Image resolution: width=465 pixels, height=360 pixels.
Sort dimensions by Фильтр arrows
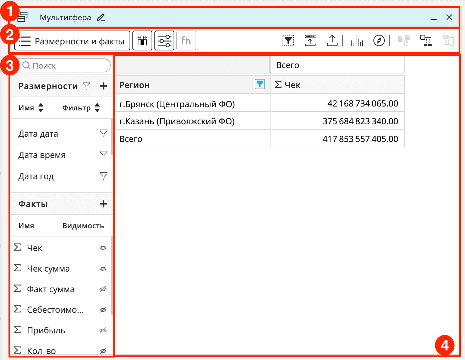click(x=97, y=108)
